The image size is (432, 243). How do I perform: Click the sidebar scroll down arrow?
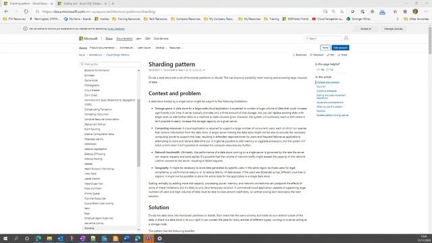pos(138,230)
